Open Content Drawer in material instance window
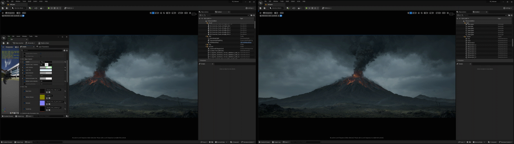Screen dimensions: 514x144 point(8,116)
